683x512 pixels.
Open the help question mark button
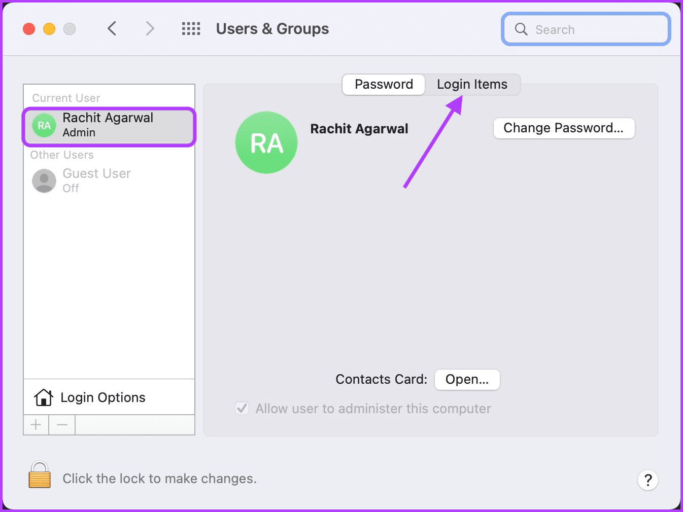(648, 480)
